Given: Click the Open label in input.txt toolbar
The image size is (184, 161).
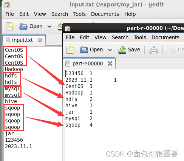Looking at the screenshot, I should tap(36, 26).
